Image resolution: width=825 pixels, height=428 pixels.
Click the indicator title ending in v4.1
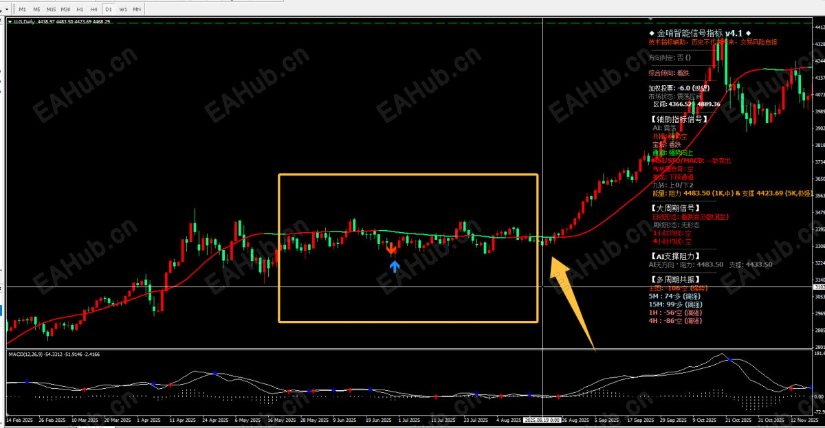[x=700, y=33]
